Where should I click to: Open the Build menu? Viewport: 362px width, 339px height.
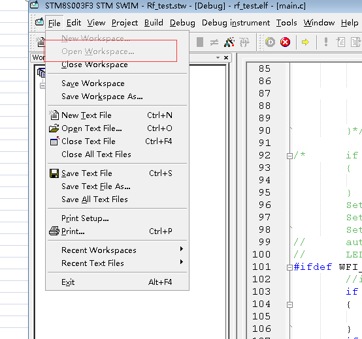[x=154, y=23]
